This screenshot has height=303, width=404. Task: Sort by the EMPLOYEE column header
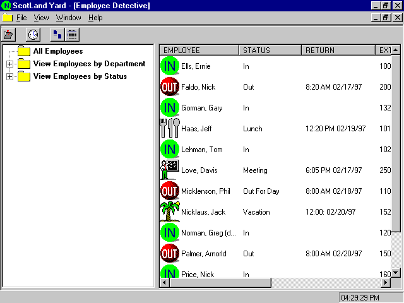tap(199, 50)
